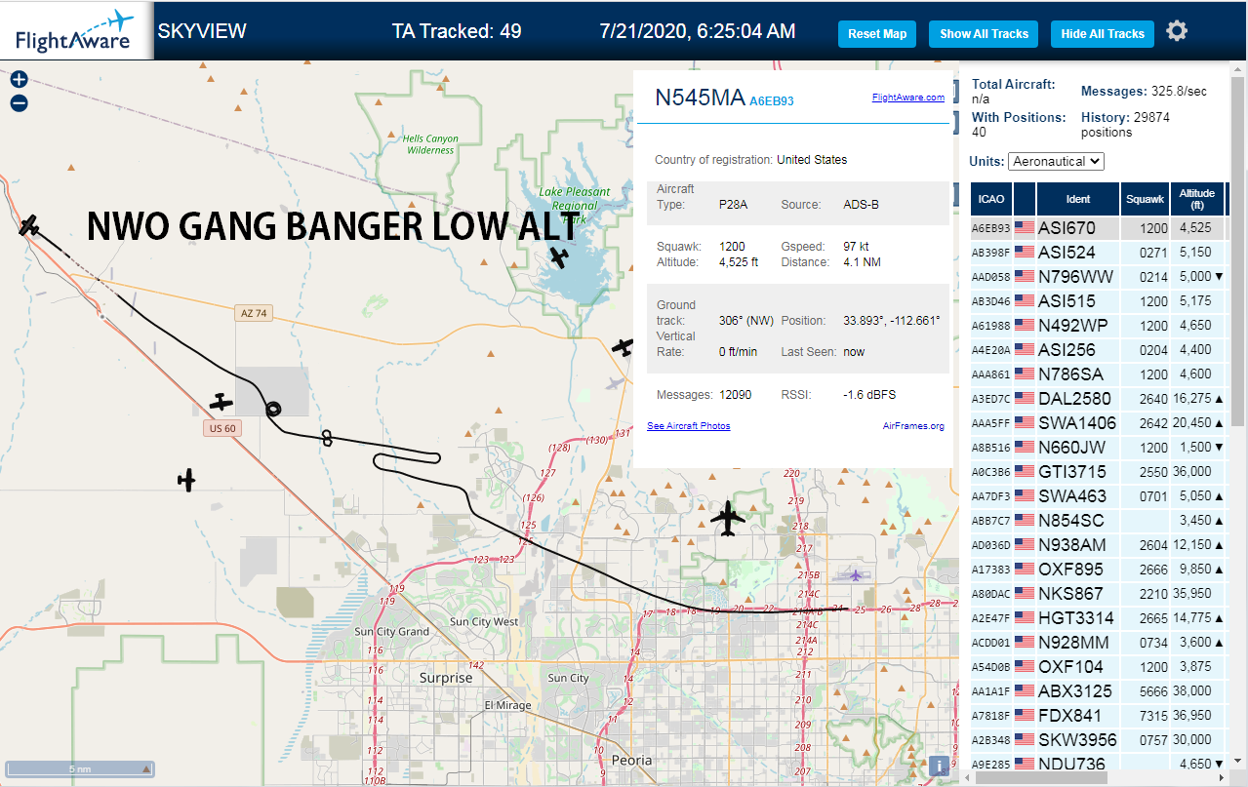Click Show All Tracks button
Viewport: 1248px width, 787px height.
984,34
